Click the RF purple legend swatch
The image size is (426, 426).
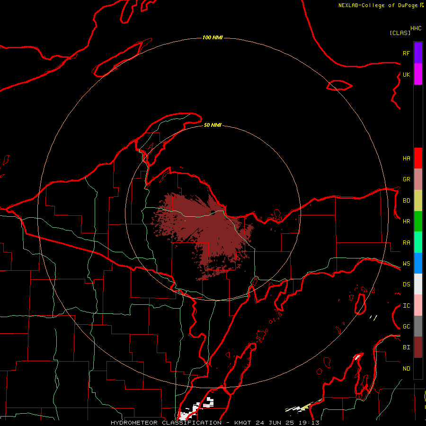point(418,53)
